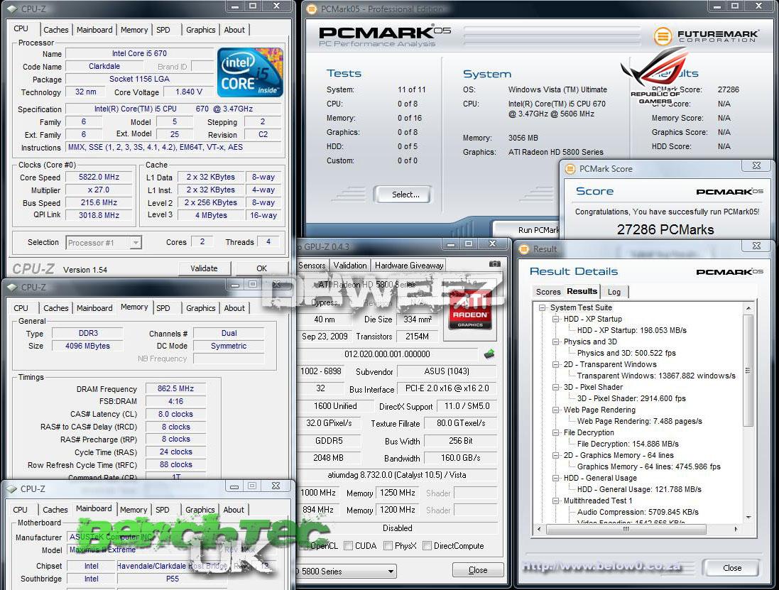Toggle the PhysX checkbox
The height and width of the screenshot is (590, 779).
[388, 546]
